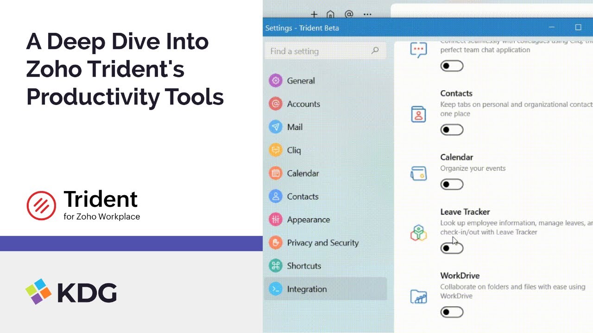This screenshot has width=593, height=333.
Task: Toggle the Cliq integration switch
Action: pyautogui.click(x=452, y=66)
